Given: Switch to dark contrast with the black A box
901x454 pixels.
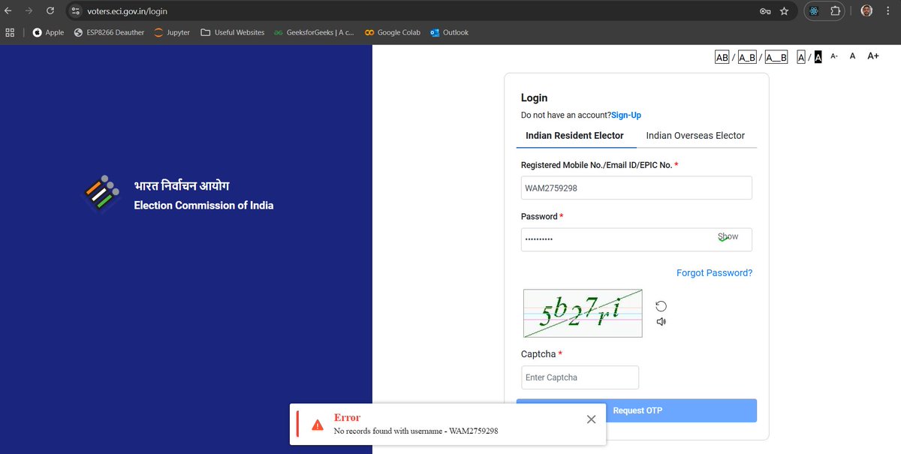Looking at the screenshot, I should tap(818, 57).
